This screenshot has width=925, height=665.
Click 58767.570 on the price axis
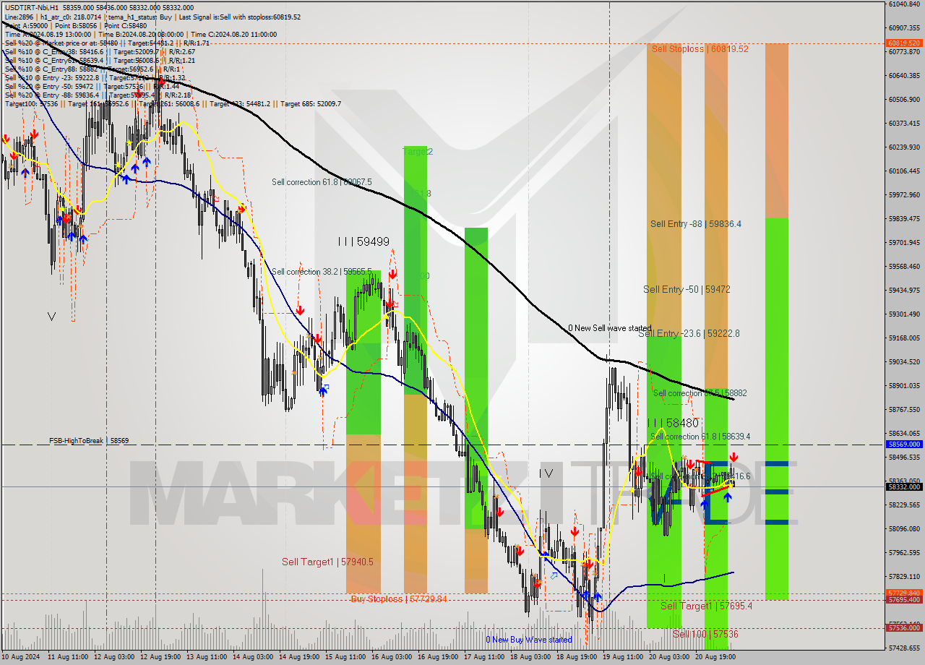[x=904, y=409]
